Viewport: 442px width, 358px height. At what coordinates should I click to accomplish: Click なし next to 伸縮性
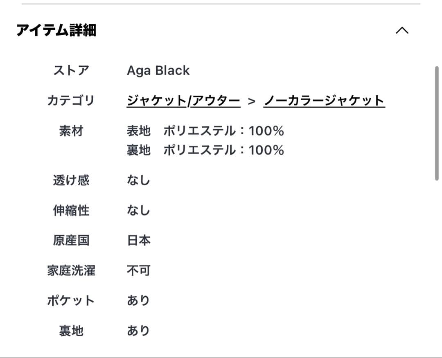(139, 210)
